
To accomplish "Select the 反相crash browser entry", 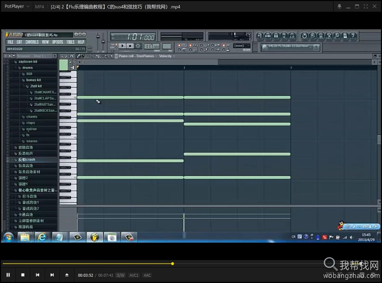I will pyautogui.click(x=27, y=160).
